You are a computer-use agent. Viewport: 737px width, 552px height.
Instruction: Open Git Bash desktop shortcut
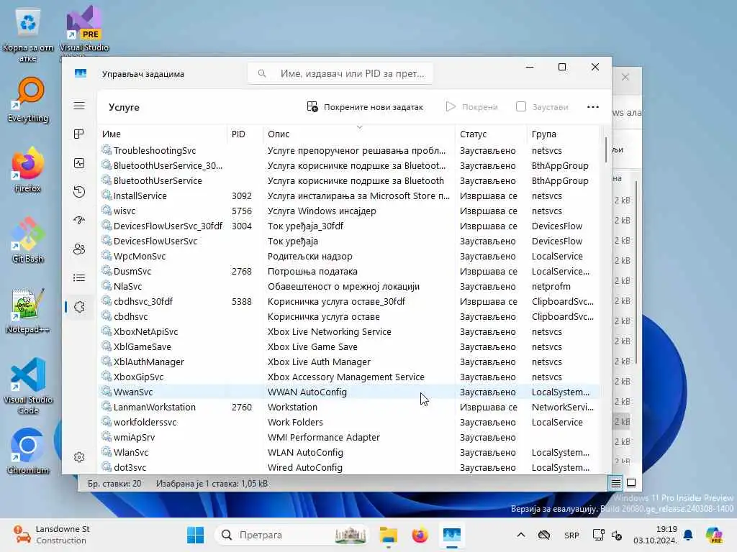click(x=28, y=240)
